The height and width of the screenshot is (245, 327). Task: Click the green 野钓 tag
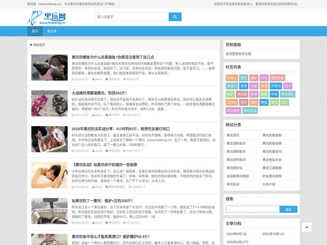coord(274,102)
